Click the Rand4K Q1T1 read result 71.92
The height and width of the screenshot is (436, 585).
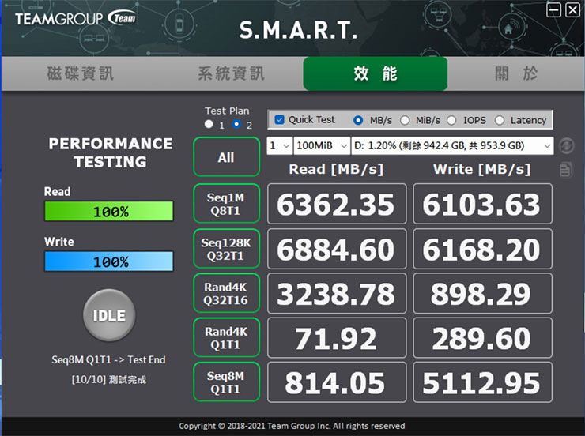pyautogui.click(x=337, y=337)
